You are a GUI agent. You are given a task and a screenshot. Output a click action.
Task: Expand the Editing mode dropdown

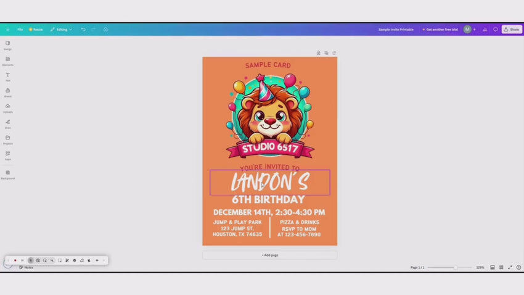61,29
